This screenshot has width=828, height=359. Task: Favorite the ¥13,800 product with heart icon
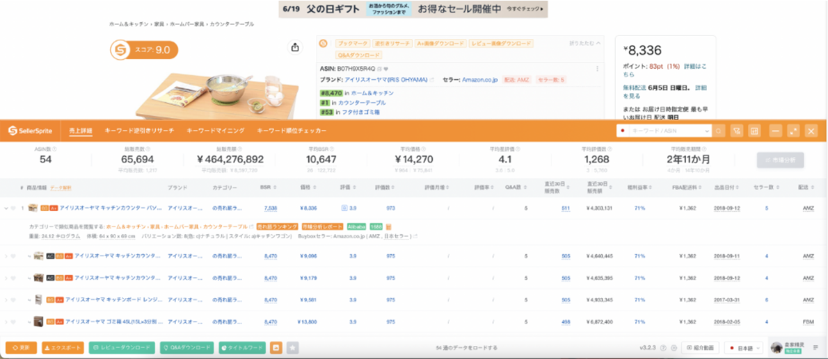click(13, 322)
